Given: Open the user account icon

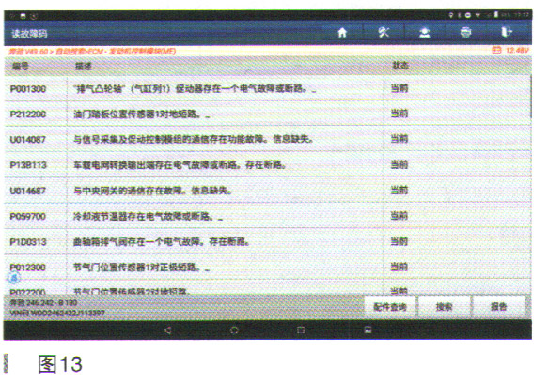Looking at the screenshot, I should click(x=424, y=33).
